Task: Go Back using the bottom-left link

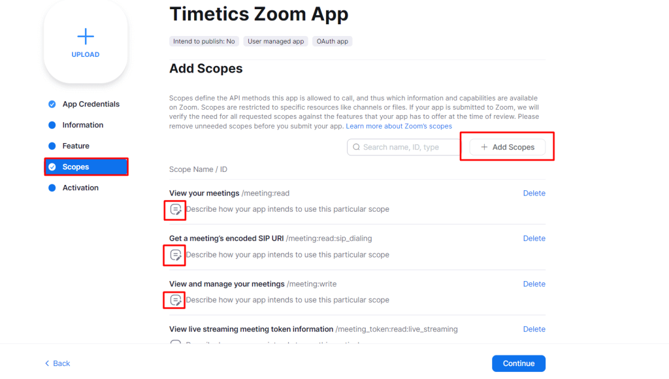Action: [x=57, y=363]
